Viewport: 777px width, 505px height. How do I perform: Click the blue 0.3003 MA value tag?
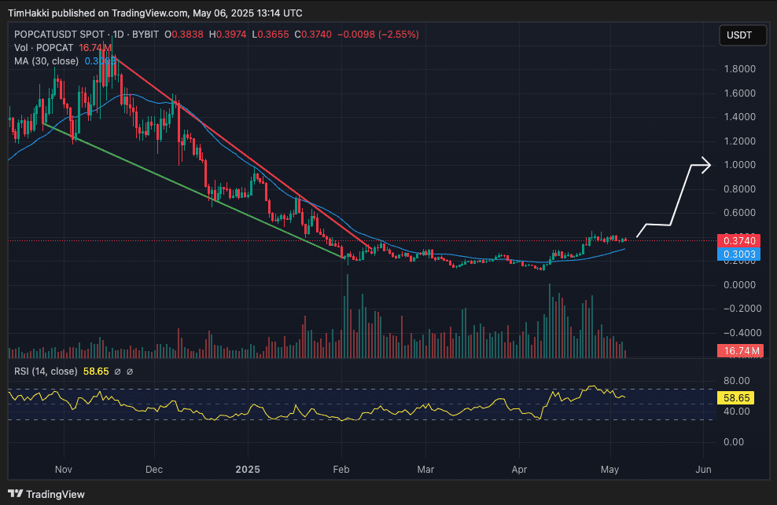[739, 254]
